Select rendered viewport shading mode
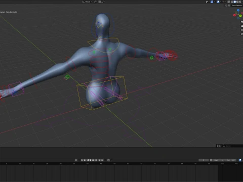Screen dimensions: 243x182 240,2
